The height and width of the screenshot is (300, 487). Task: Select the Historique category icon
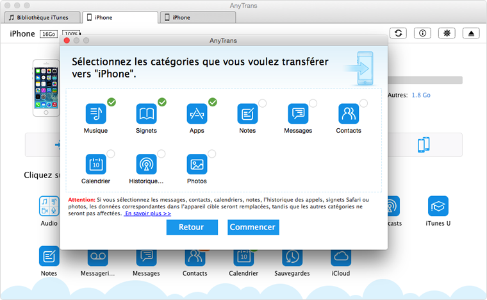tap(146, 164)
